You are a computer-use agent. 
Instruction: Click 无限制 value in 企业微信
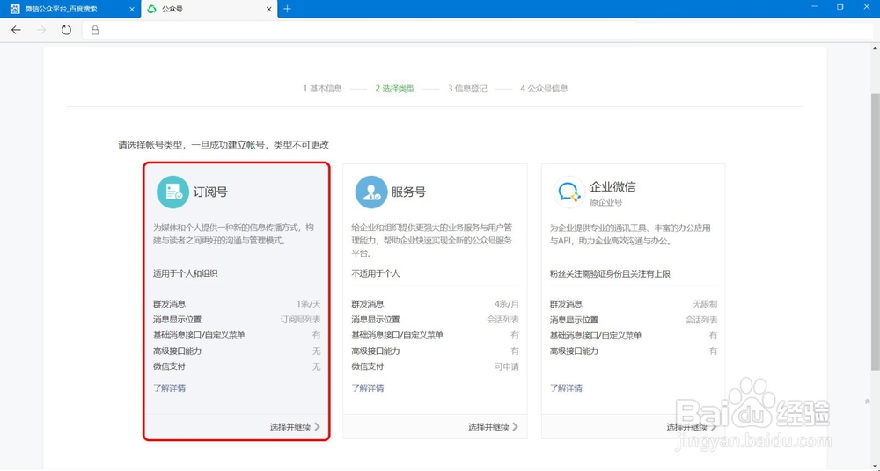click(x=705, y=304)
